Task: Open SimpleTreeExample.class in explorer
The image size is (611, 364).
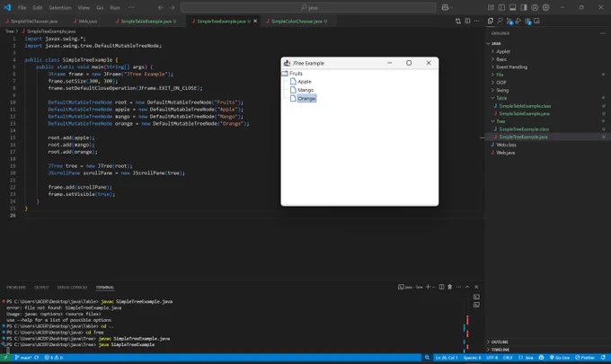Action: 524,129
